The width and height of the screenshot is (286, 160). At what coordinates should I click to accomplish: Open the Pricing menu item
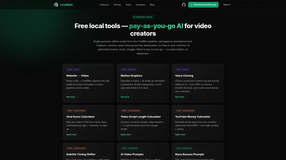click(x=117, y=5)
